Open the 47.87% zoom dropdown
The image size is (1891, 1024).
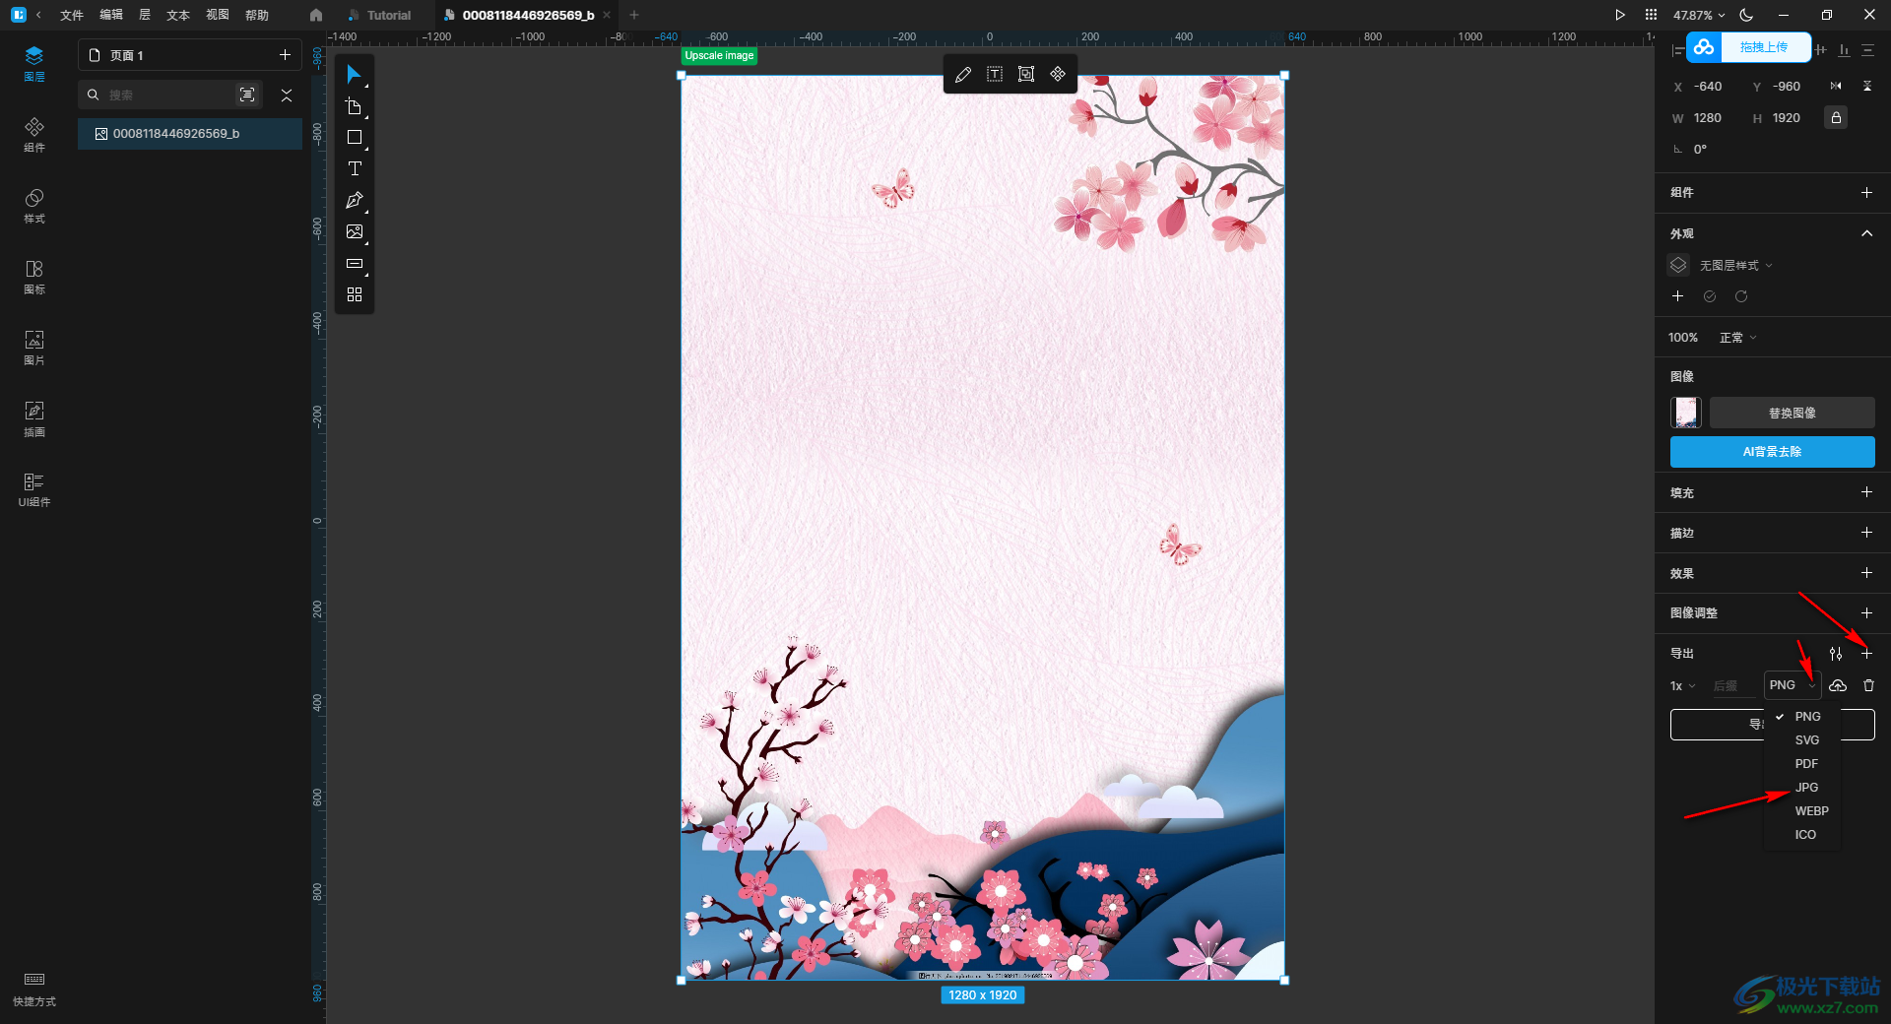(1699, 15)
